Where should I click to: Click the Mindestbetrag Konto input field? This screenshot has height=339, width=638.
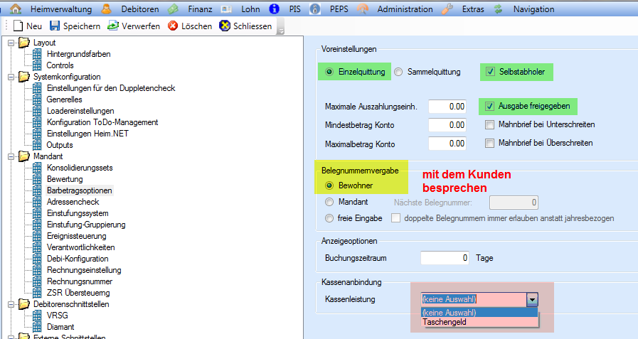447,125
